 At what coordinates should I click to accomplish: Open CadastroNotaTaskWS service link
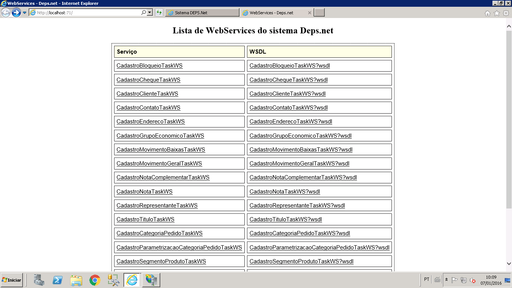coord(145,192)
